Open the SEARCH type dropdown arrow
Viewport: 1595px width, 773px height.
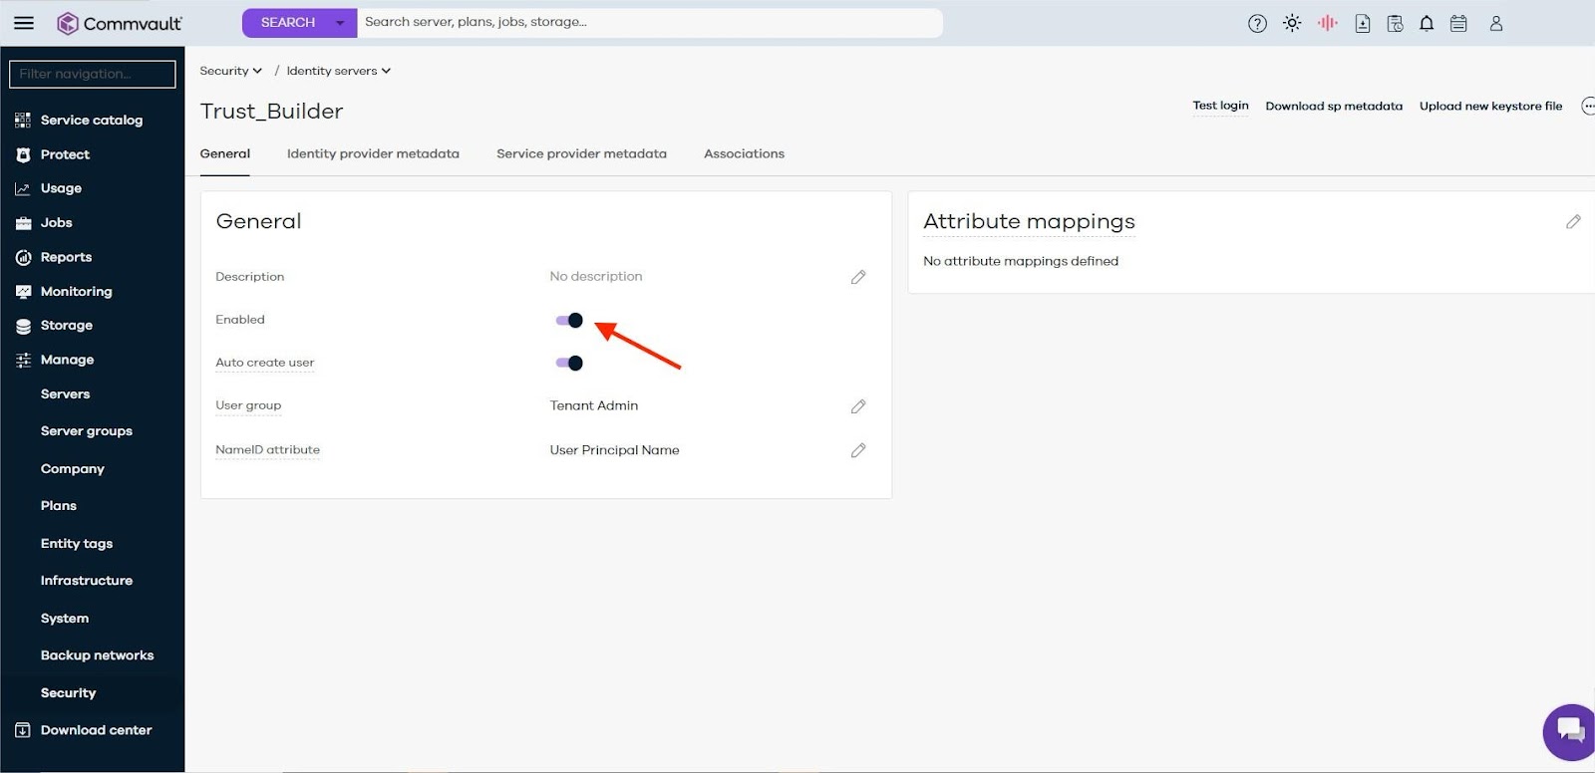340,23
